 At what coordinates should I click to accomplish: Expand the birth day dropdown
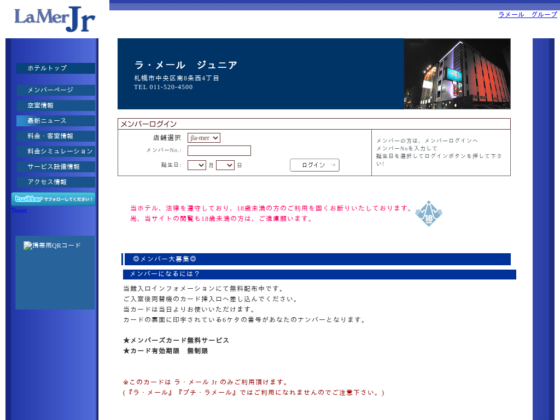click(225, 165)
